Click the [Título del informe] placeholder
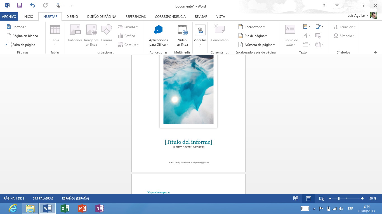Screen dimensions: 382x214 tap(188, 142)
